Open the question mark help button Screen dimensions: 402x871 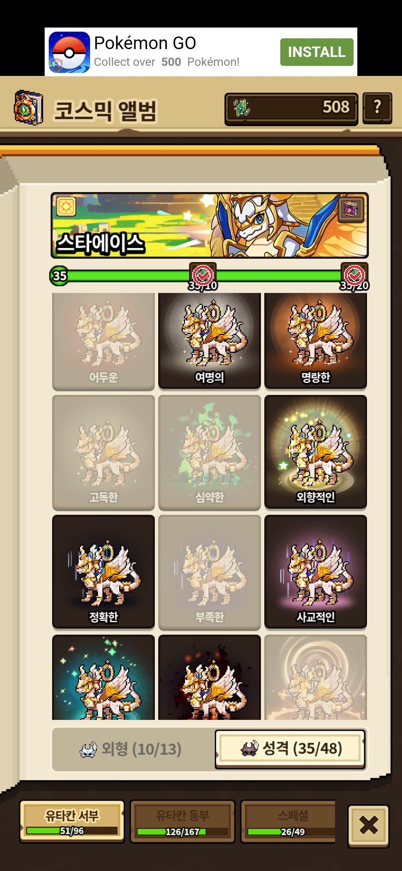tap(377, 108)
